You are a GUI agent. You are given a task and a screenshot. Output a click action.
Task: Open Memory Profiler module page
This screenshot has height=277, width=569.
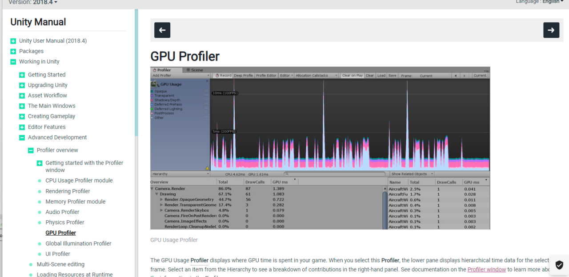[76, 202]
